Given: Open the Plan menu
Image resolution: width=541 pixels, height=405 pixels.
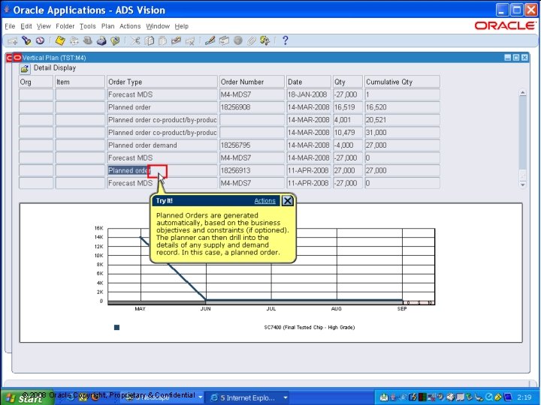Looking at the screenshot, I should pyautogui.click(x=108, y=26).
